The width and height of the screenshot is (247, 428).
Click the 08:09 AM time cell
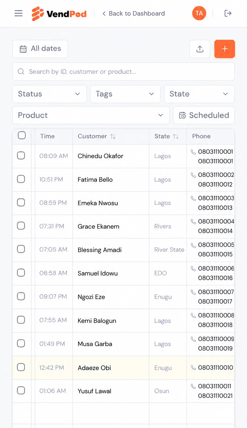point(54,156)
